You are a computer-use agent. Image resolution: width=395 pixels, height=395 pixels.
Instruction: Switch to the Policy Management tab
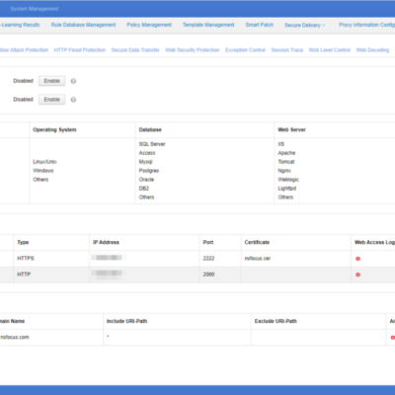pos(149,25)
